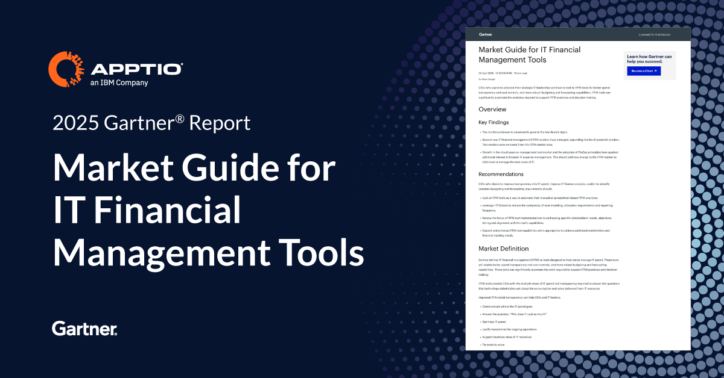Click the orange circular Apptio mark
The image size is (724, 378).
point(65,69)
